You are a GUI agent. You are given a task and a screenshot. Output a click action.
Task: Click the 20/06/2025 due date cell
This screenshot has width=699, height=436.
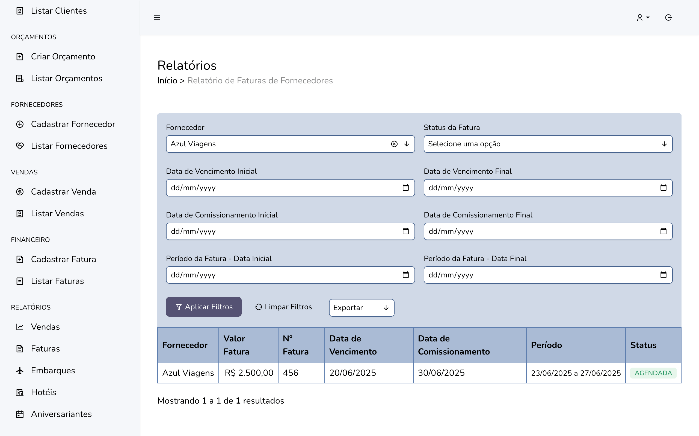click(x=369, y=373)
